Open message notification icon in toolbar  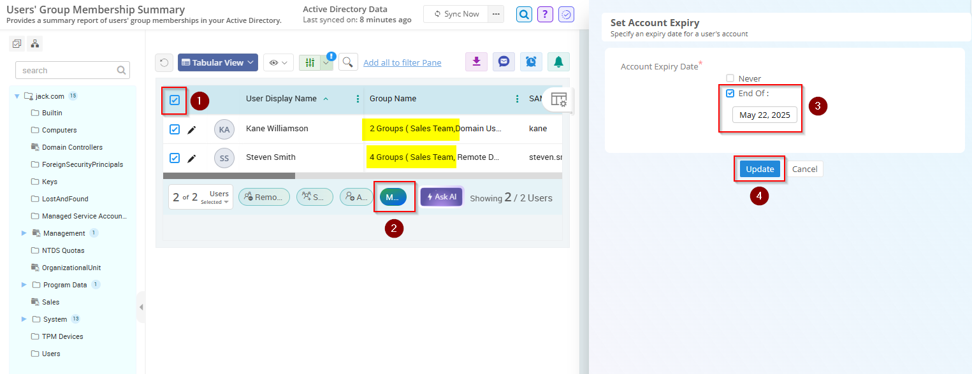[x=503, y=61]
